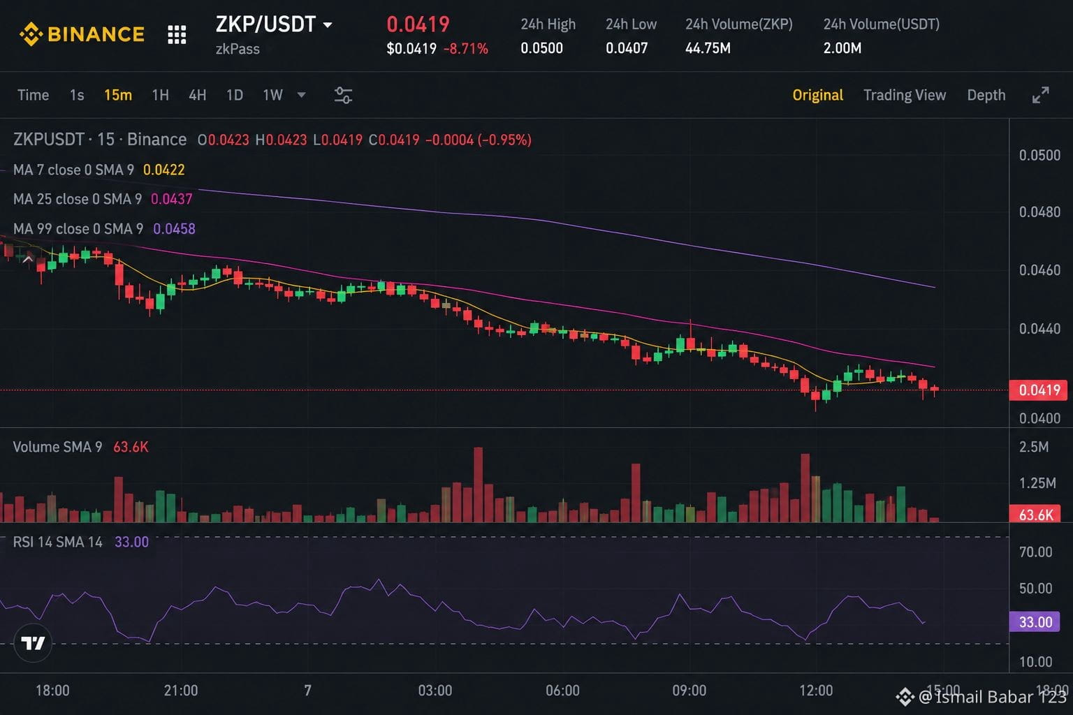Switch to Trading View chart
Image resolution: width=1073 pixels, height=715 pixels.
[x=905, y=95]
